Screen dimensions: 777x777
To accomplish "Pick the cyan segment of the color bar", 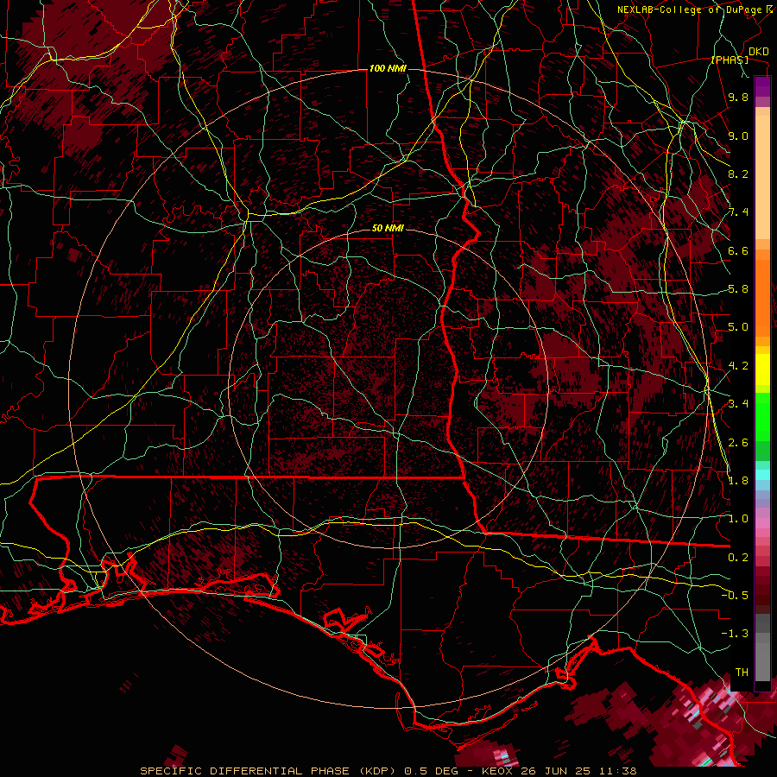I will point(762,475).
